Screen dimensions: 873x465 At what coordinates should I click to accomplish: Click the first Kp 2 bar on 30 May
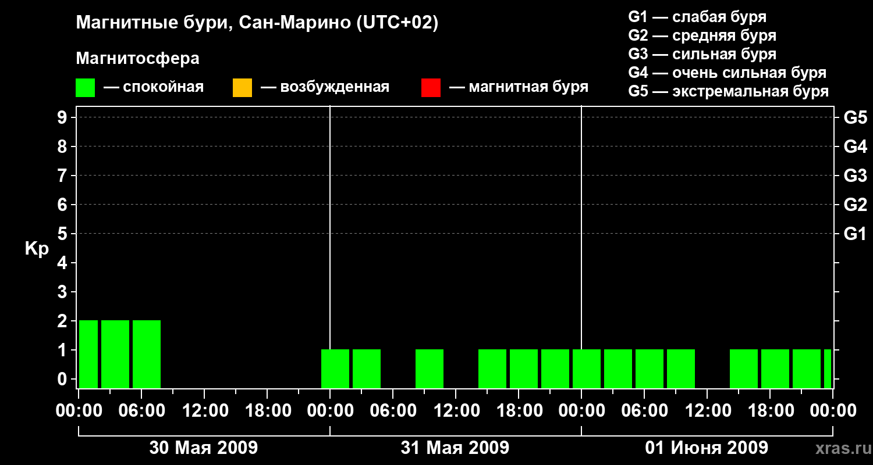[x=88, y=354]
